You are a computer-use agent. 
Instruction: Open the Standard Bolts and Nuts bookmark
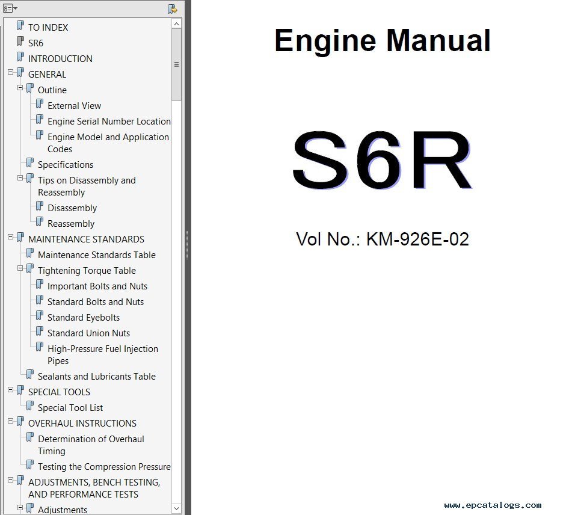96,302
